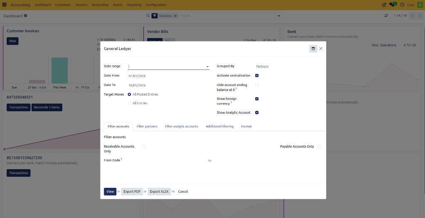Open the Date To field
The height and width of the screenshot is (218, 425).
[x=169, y=85]
